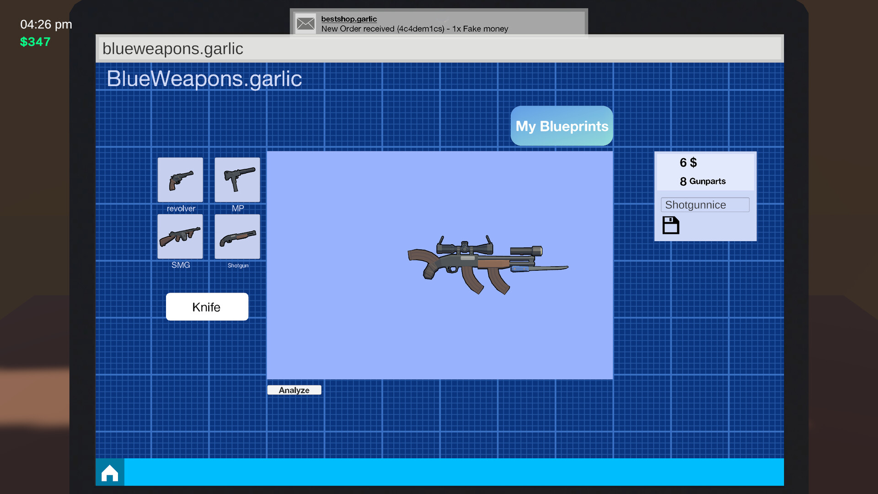Click the 6 $ price label
Screen dimensions: 878x494
688,162
